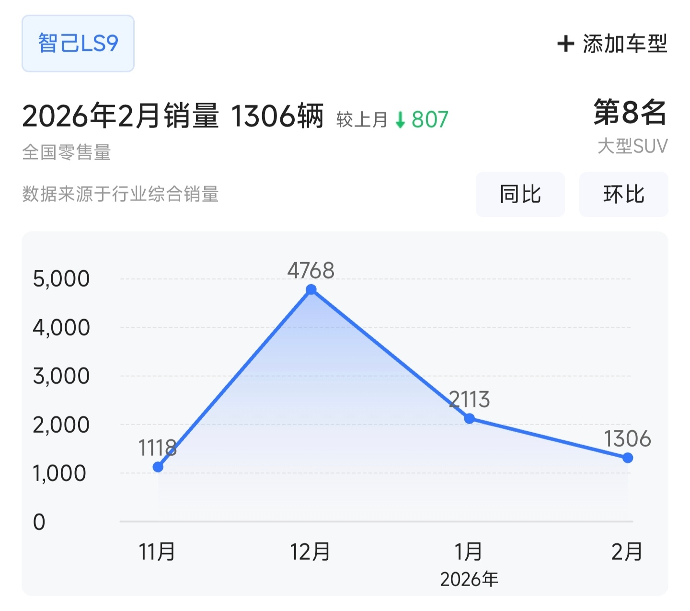Click the plus icon beside 添加车型
Image resolution: width=690 pixels, height=611 pixels.
[565, 44]
